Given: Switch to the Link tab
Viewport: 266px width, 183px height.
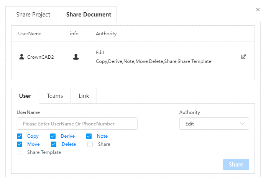Looking at the screenshot, I should tap(84, 96).
